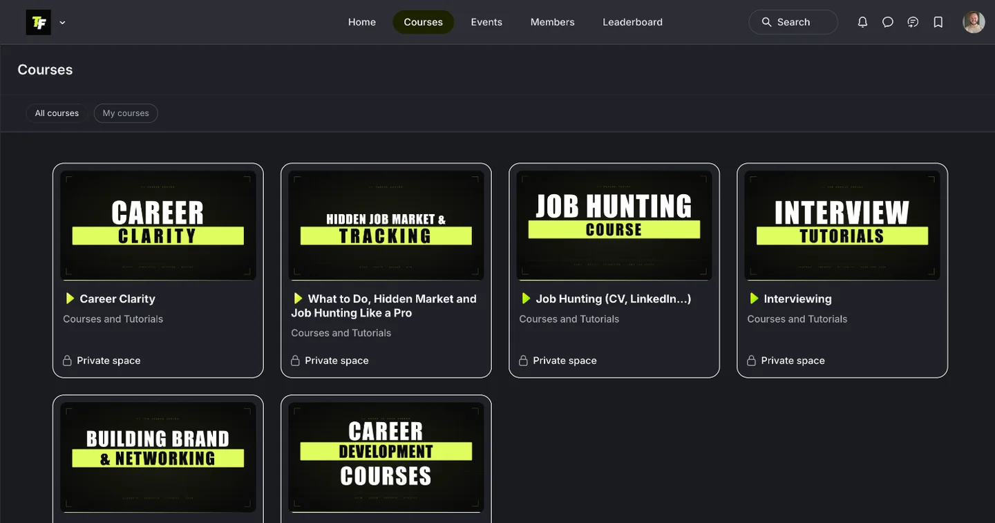Select the Courses tab in the top navigation
The image size is (995, 523).
coord(424,22)
